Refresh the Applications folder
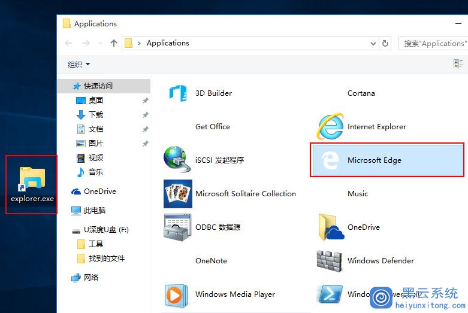This screenshot has width=468, height=313. click(385, 44)
